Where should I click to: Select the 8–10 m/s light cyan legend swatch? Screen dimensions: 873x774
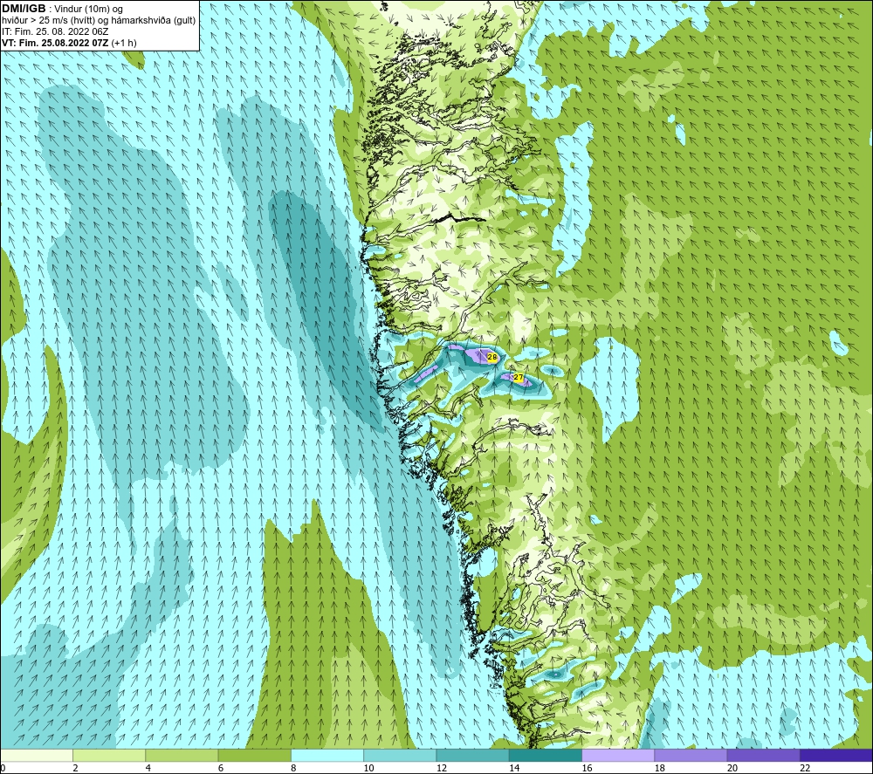coord(327,755)
